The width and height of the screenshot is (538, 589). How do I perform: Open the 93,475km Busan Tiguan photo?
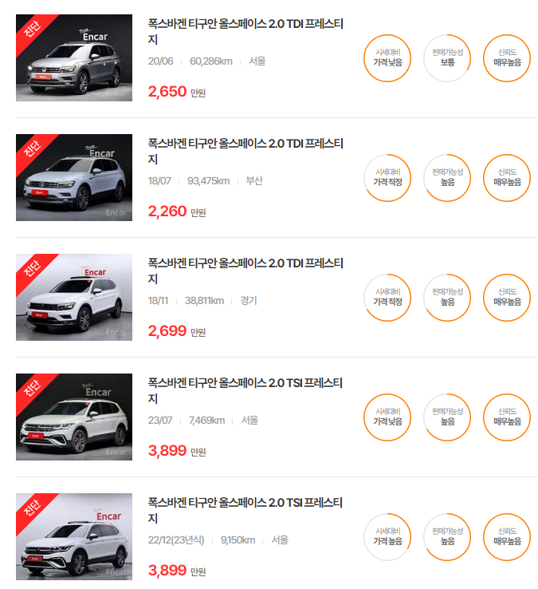74,177
